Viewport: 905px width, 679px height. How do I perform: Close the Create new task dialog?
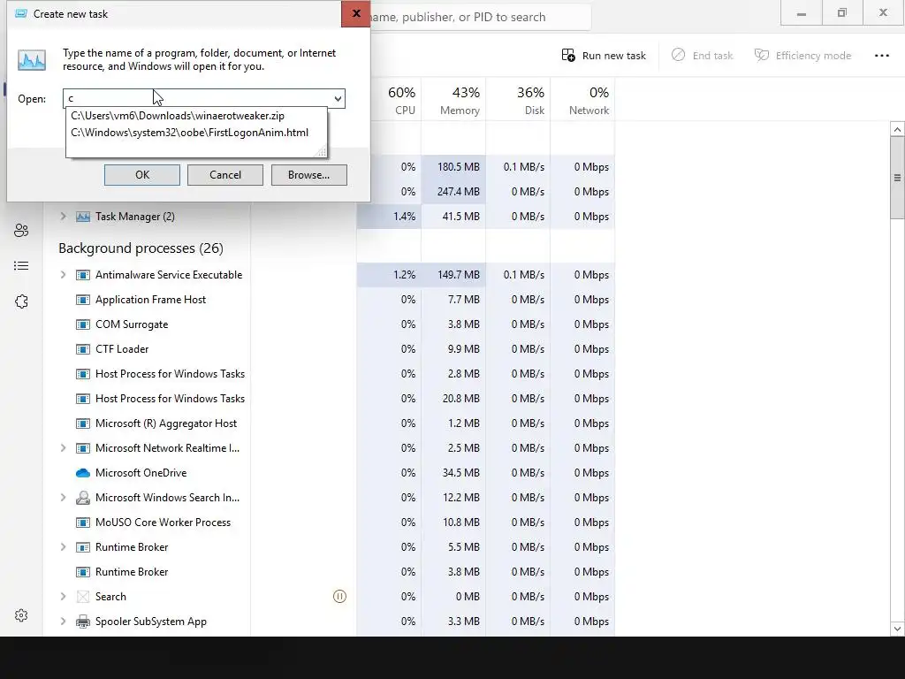355,13
